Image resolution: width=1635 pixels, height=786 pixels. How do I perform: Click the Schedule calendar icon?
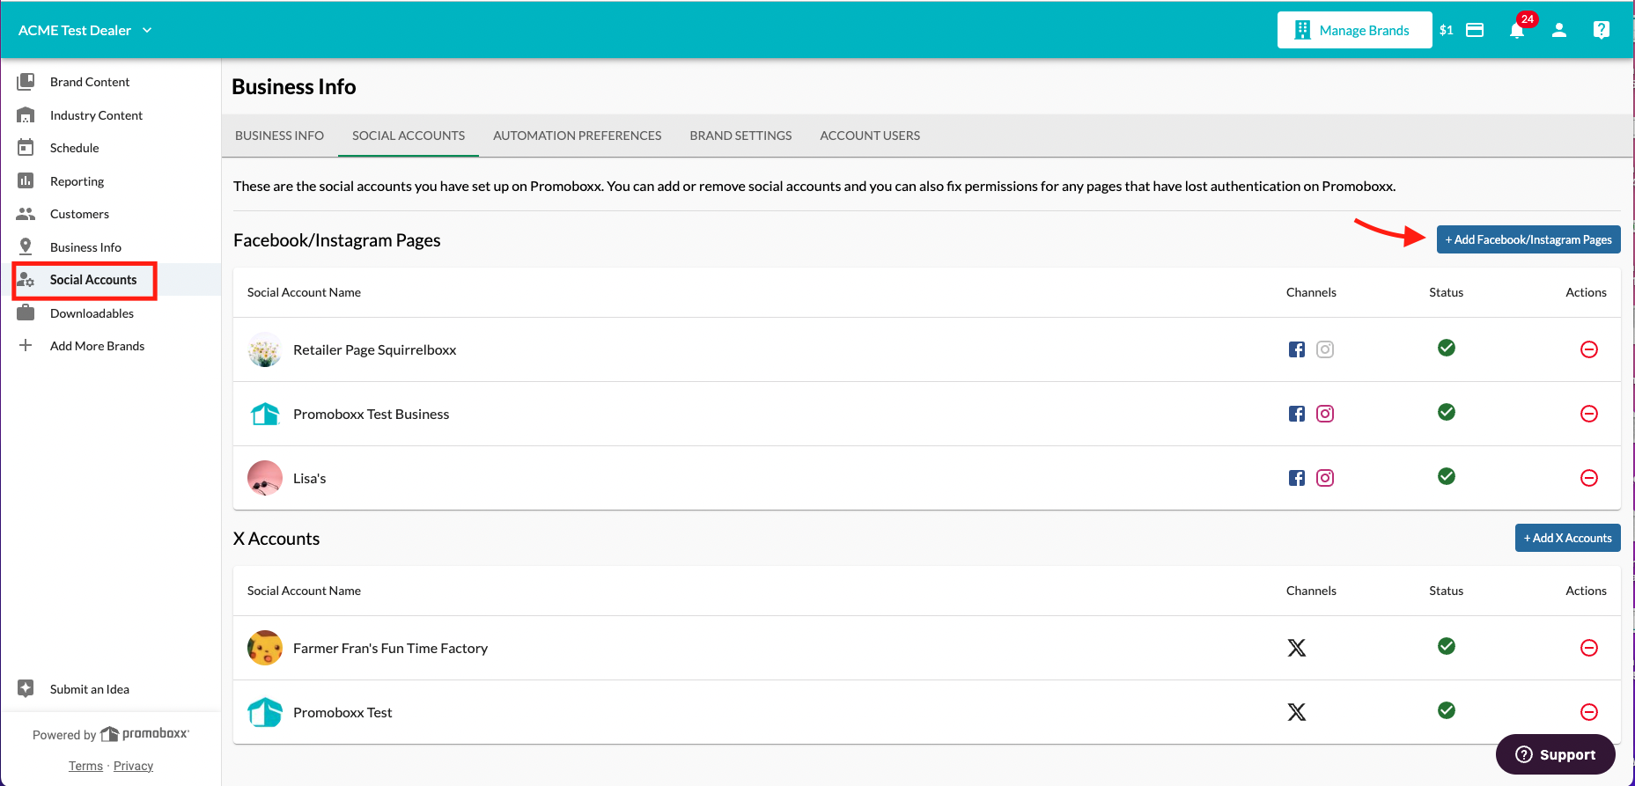pos(26,148)
